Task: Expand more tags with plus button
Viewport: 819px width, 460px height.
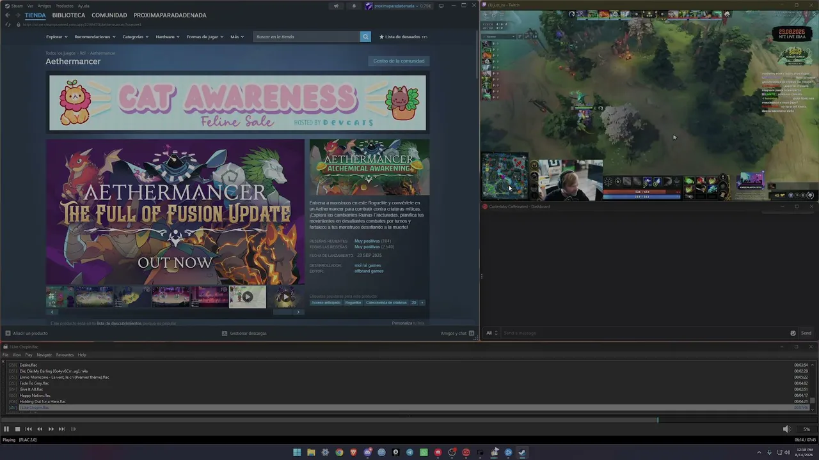Action: click(422, 303)
